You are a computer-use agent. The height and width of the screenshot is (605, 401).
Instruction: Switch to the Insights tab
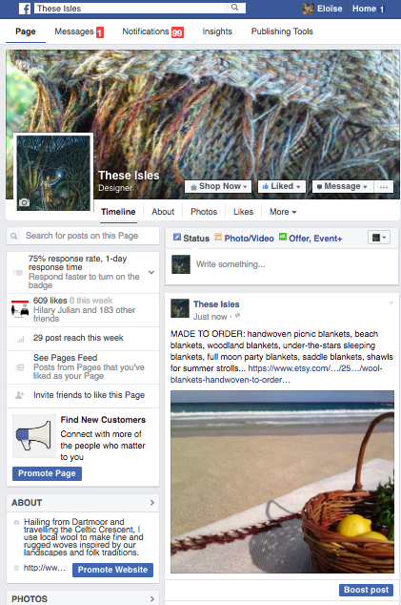click(x=217, y=31)
